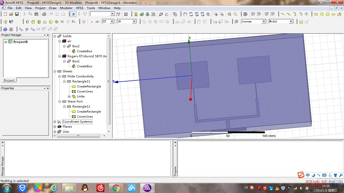Open the HFSS menu
The image size is (344, 193).
pos(80,8)
